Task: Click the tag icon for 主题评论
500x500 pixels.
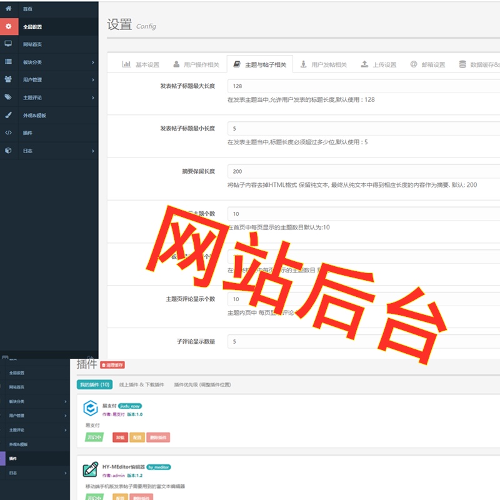Action: [8, 97]
